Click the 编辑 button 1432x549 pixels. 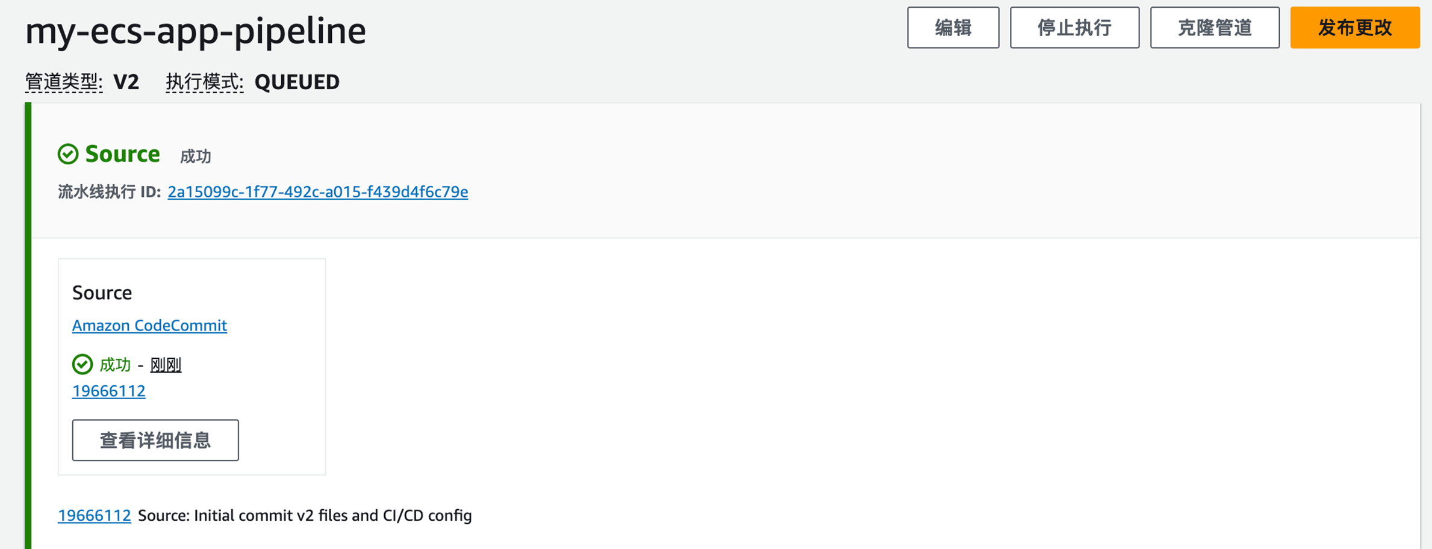tap(953, 28)
